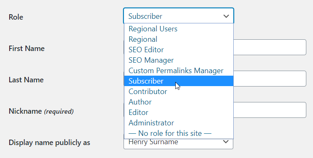Click the Last Name input field
This screenshot has width=313, height=158.
[270, 79]
